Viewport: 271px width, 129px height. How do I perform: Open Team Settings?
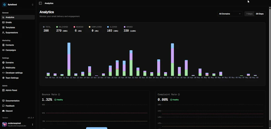click(x=18, y=78)
